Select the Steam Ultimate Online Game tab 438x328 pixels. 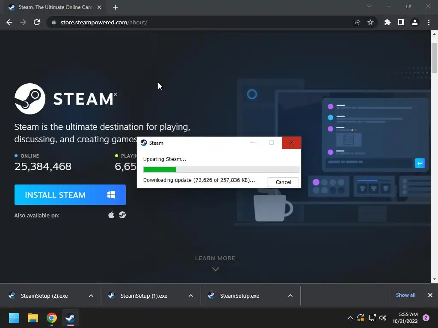[x=55, y=7]
